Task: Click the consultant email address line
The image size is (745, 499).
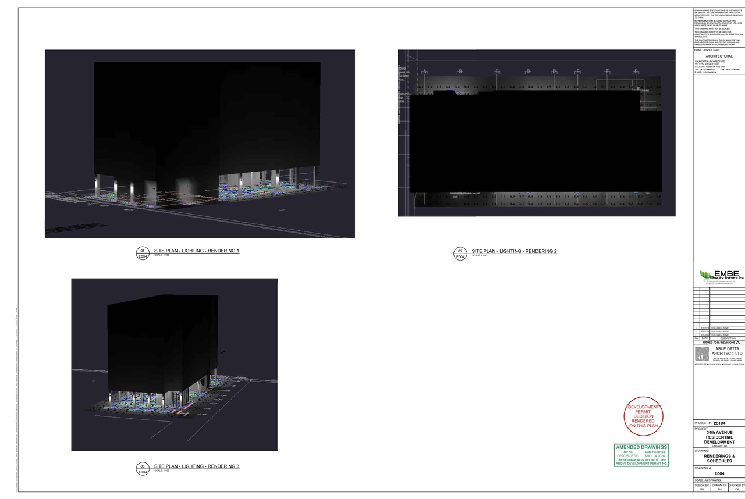Action: pos(705,72)
